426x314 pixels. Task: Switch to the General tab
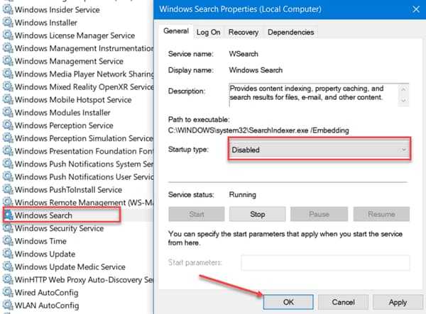176,31
